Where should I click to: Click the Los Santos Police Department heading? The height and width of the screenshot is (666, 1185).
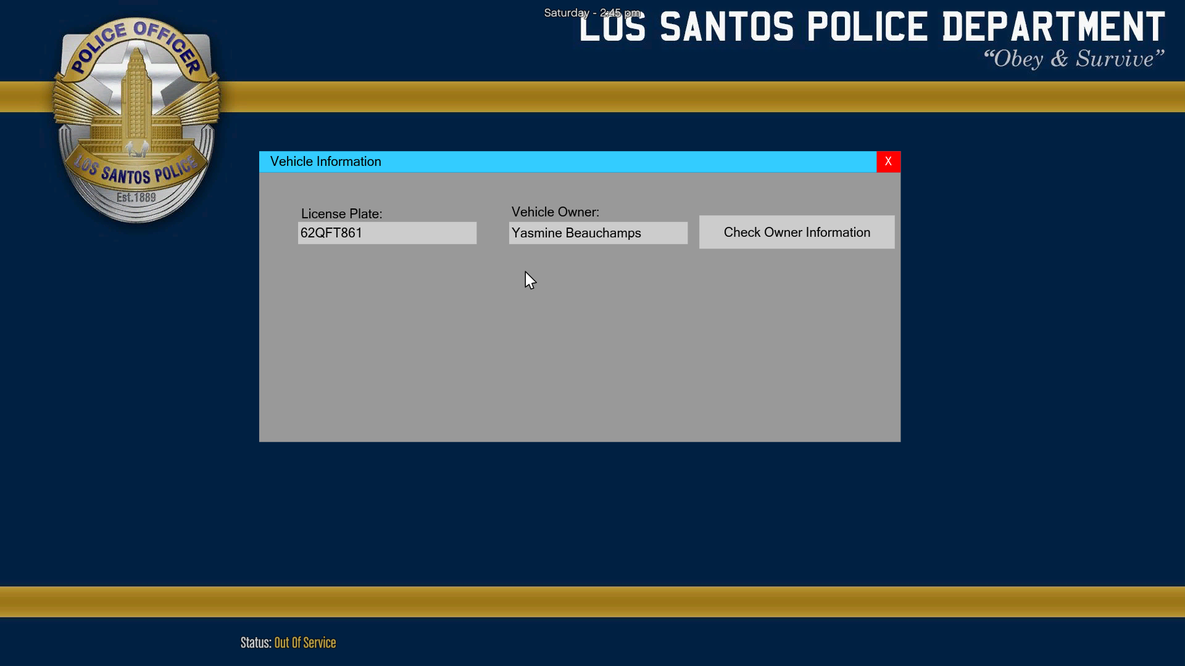pyautogui.click(x=871, y=28)
